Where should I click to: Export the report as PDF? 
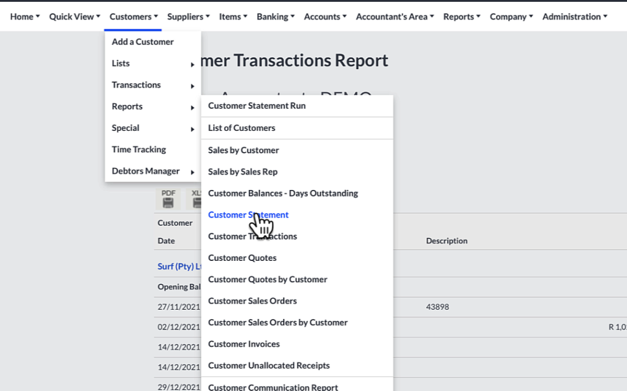(167, 199)
